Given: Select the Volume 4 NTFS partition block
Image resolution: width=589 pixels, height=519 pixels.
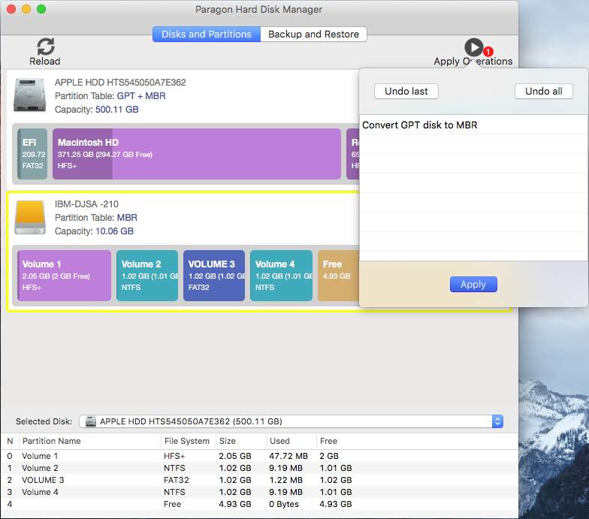Looking at the screenshot, I should tap(281, 276).
